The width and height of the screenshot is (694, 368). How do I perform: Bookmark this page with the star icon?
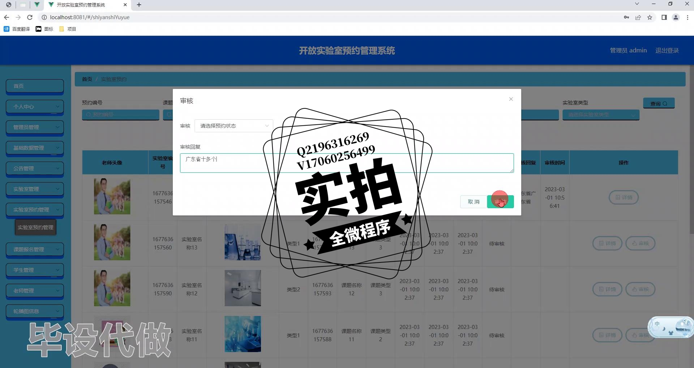tap(650, 17)
